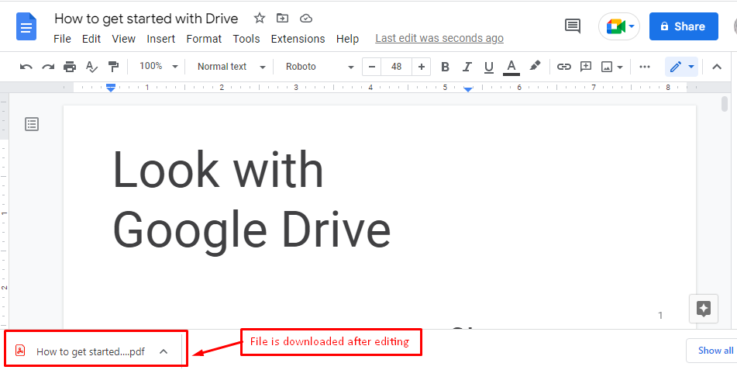The width and height of the screenshot is (737, 370).
Task: Insert a link
Action: pos(563,67)
